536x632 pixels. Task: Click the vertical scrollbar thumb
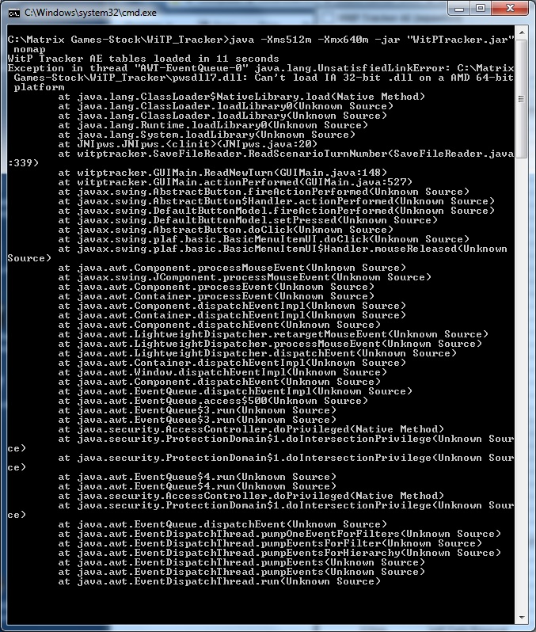point(521,99)
